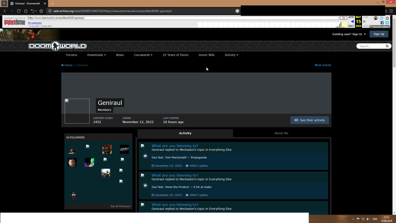This screenshot has height=223, width=396.
Task: Go to Home breadcrumb
Action: pos(67,65)
